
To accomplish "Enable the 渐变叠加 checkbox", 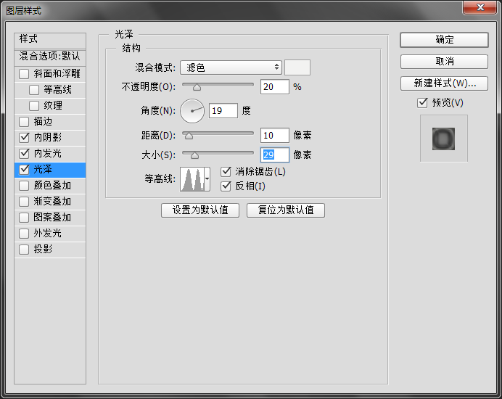I will click(x=24, y=202).
